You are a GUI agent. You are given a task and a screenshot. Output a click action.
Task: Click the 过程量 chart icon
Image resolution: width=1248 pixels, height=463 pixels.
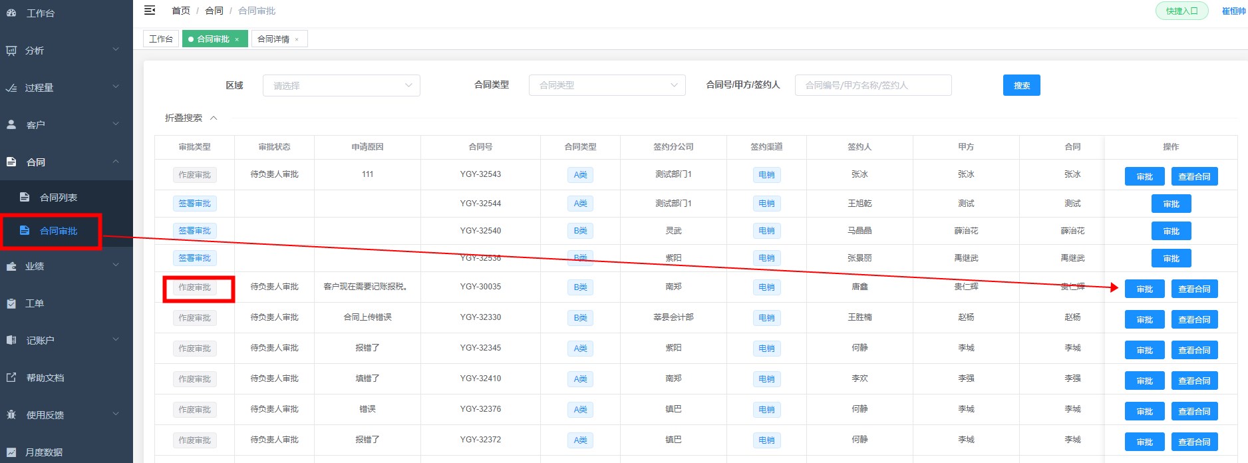coord(11,88)
